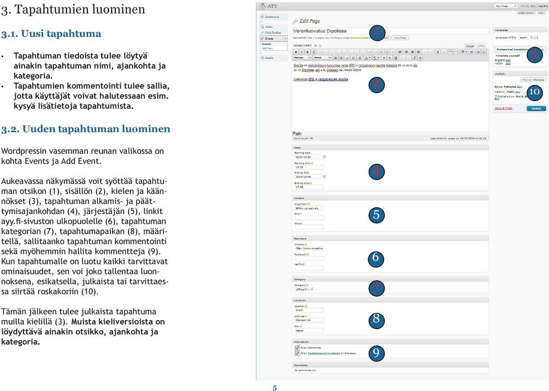The image size is (549, 391).
Task: Open the text color picker button
Action: (368, 57)
